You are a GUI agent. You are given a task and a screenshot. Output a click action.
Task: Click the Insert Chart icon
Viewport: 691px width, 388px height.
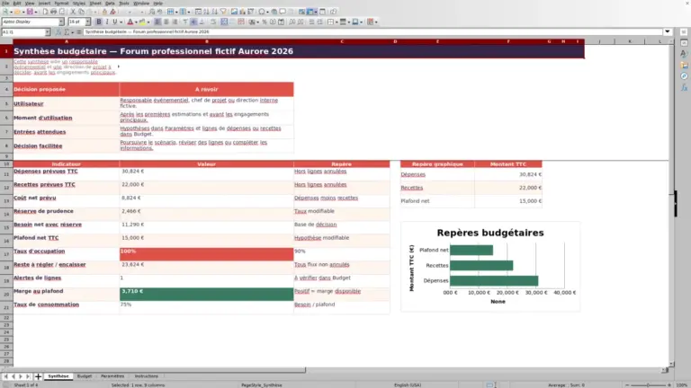(x=242, y=12)
